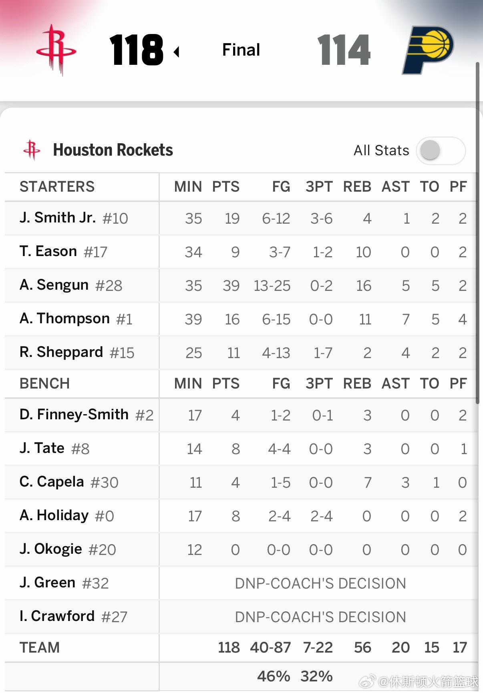Click the Houston Rockets logo in header
The image size is (483, 693).
[x=56, y=50]
